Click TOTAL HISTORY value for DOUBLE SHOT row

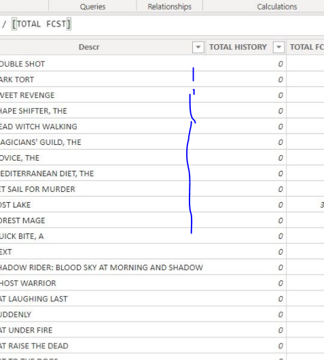(246, 64)
